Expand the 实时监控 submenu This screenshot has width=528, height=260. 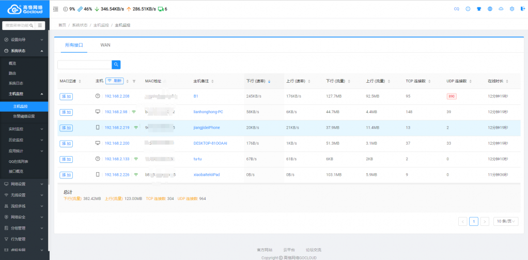coord(24,129)
